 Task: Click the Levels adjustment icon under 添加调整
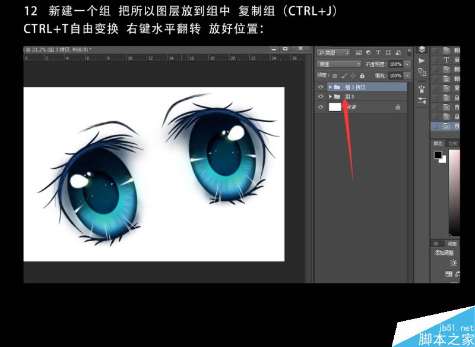point(449,274)
